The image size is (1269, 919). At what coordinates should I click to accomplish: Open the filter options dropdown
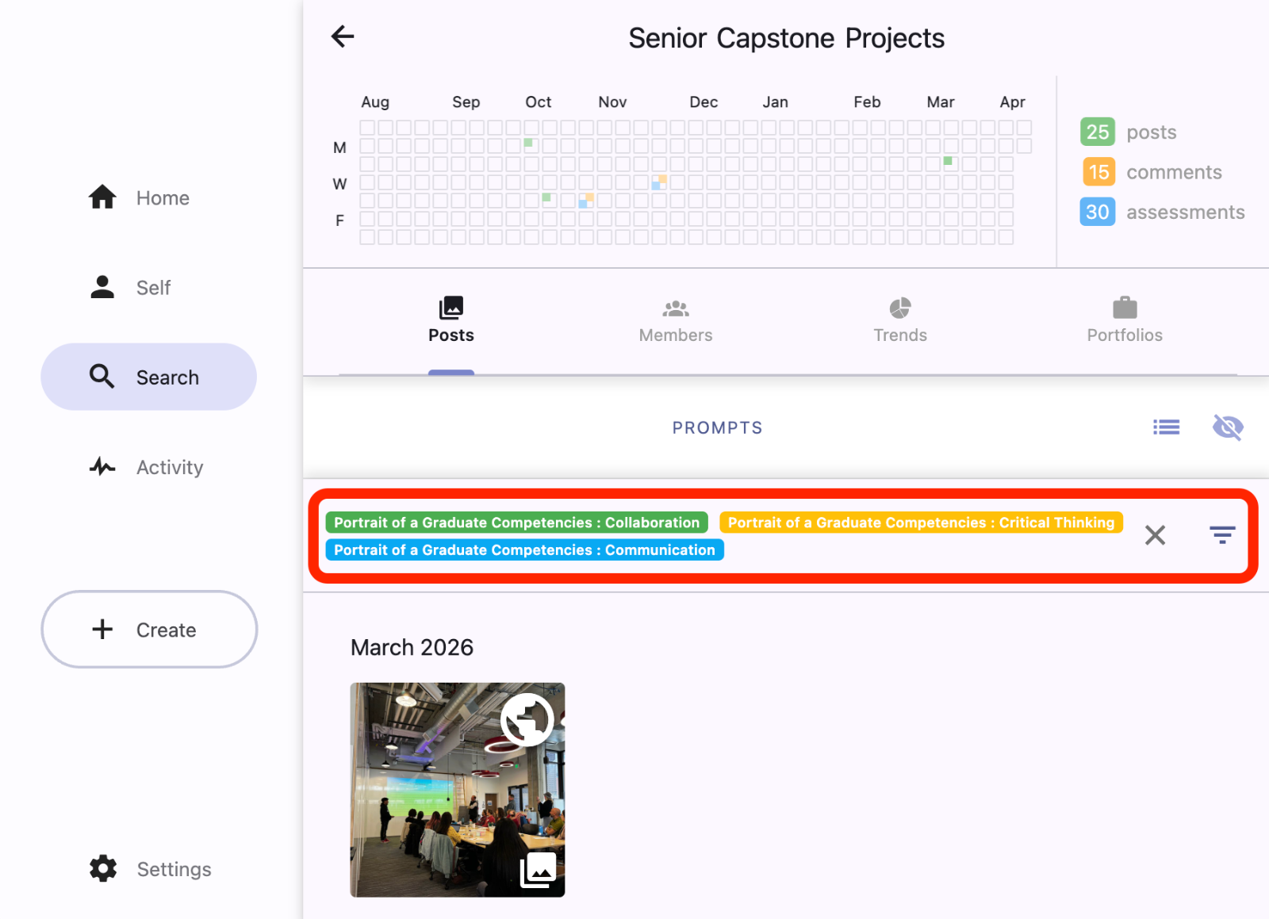click(1222, 535)
